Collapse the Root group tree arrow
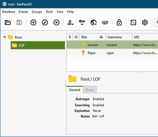Screen dimensions: 158x137 (5, 37)
